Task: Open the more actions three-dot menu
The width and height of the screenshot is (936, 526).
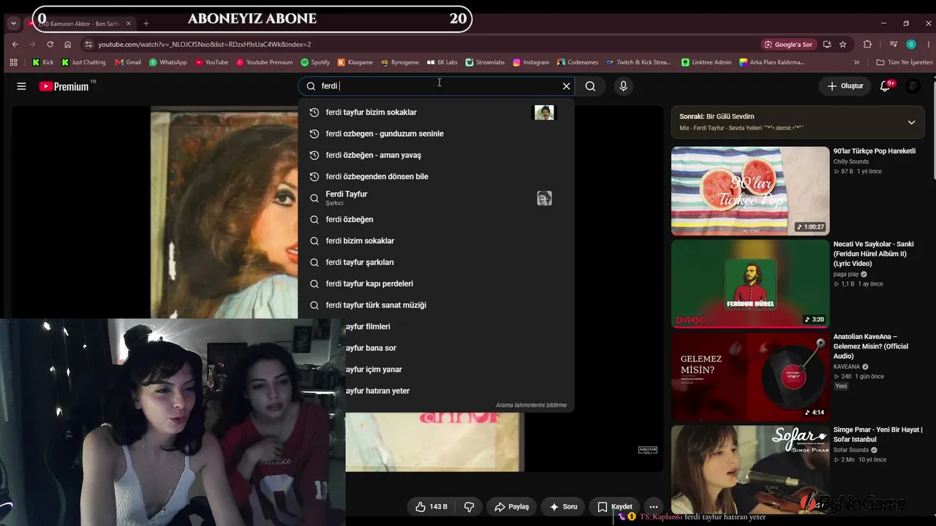Action: (x=654, y=506)
